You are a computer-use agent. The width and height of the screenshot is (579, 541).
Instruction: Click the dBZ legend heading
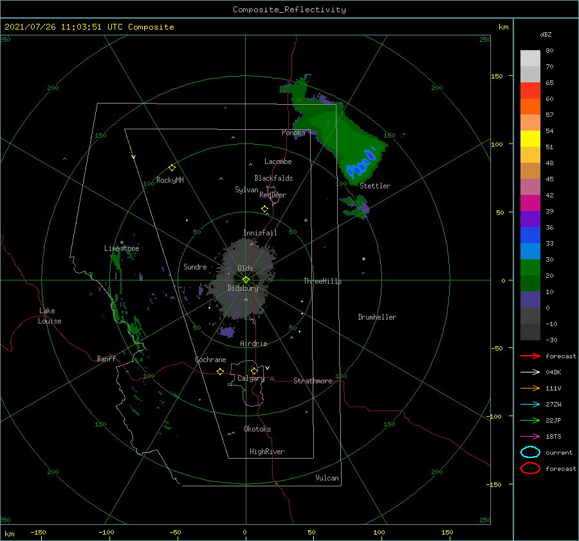546,34
